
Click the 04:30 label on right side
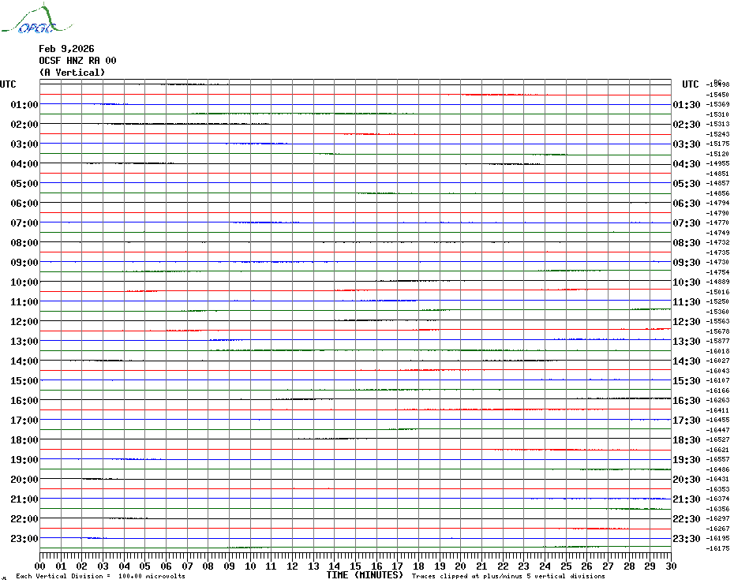tap(687, 164)
